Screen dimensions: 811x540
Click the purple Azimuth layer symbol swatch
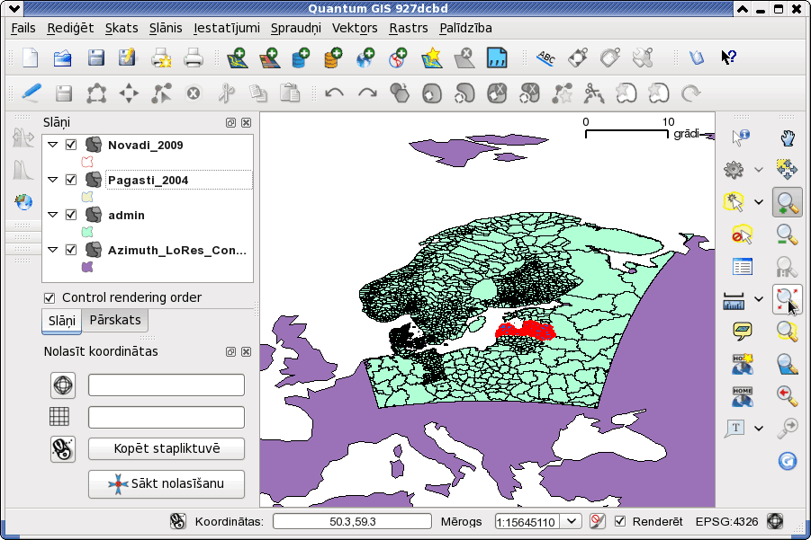point(87,267)
